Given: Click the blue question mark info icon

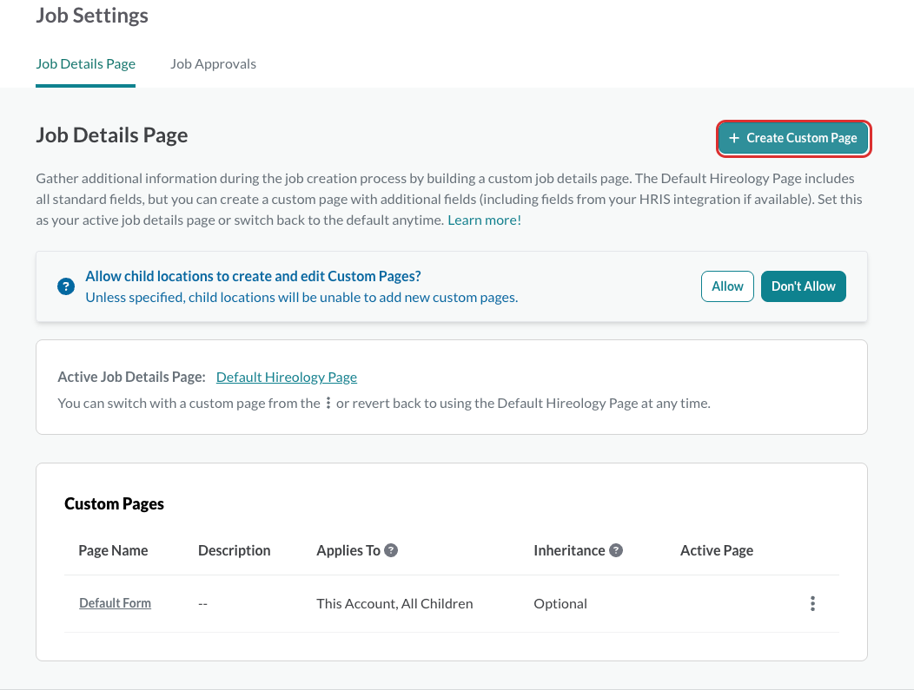Looking at the screenshot, I should (66, 286).
